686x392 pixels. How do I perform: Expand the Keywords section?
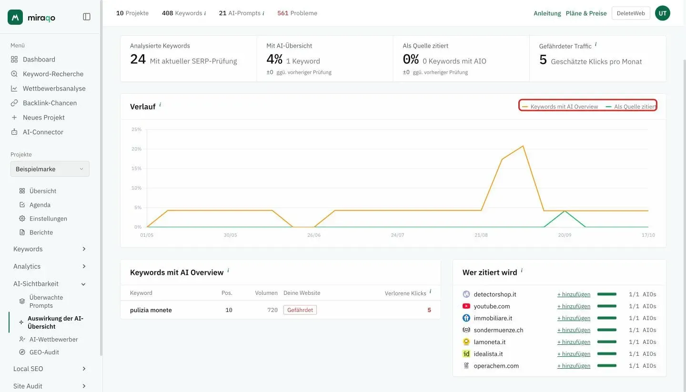pyautogui.click(x=50, y=249)
